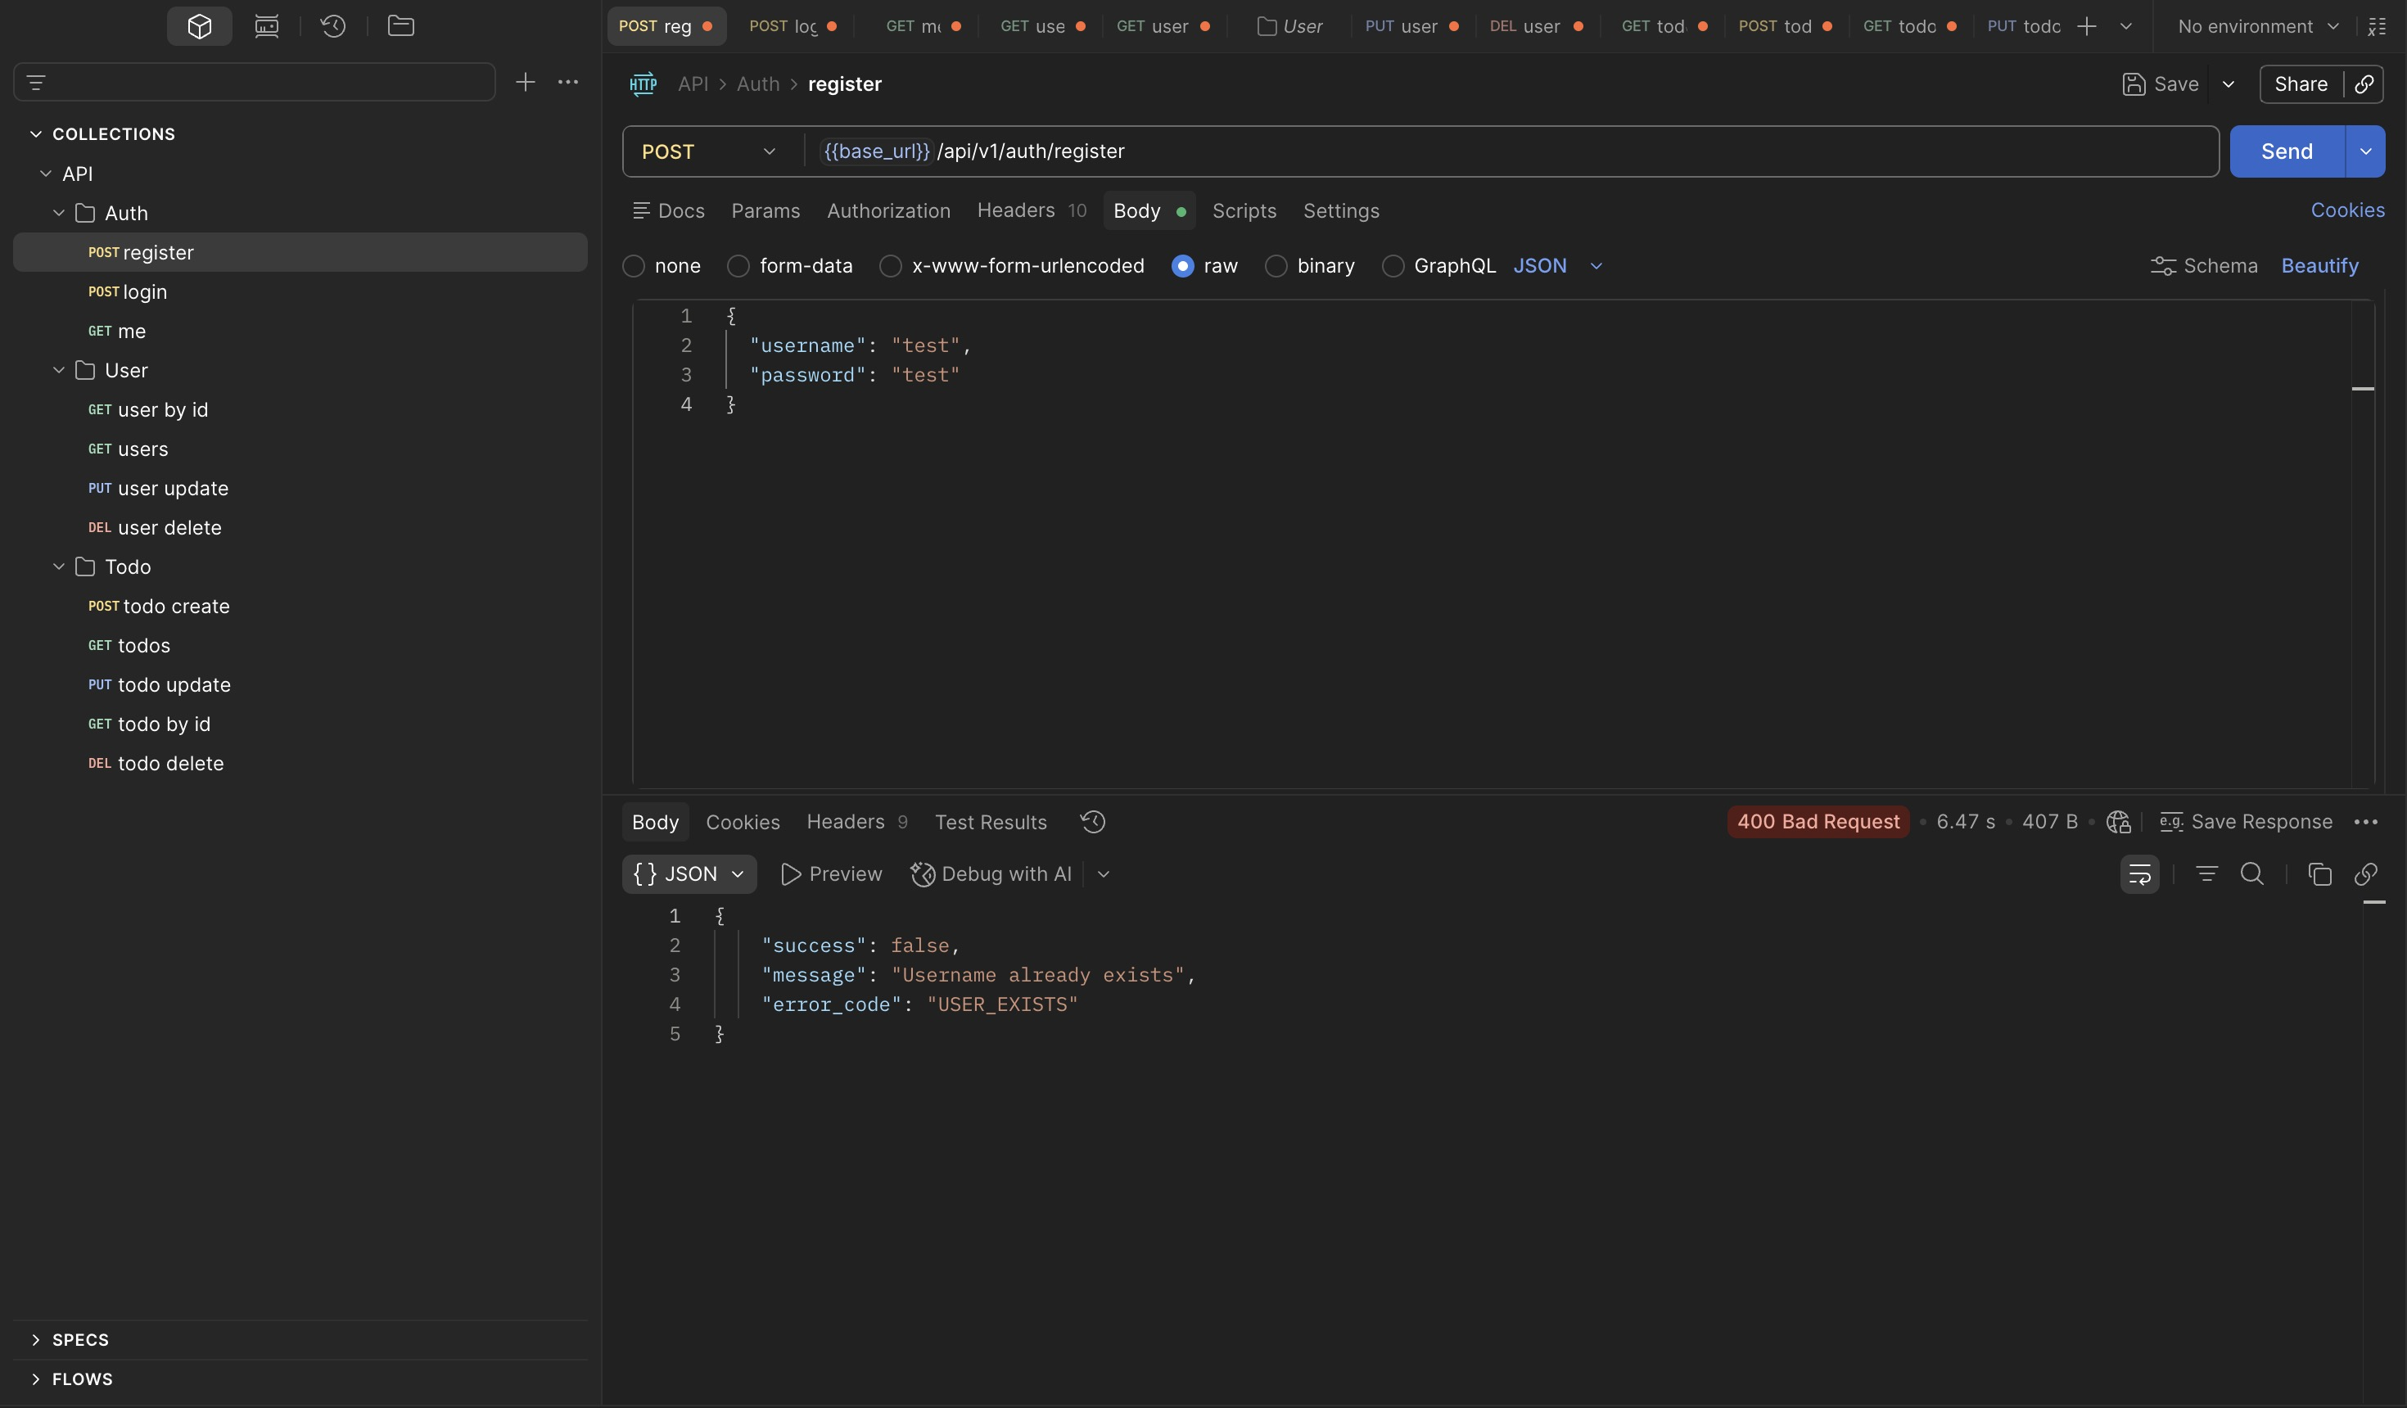
Task: Open the tabs overflow chevron
Action: [x=2126, y=26]
